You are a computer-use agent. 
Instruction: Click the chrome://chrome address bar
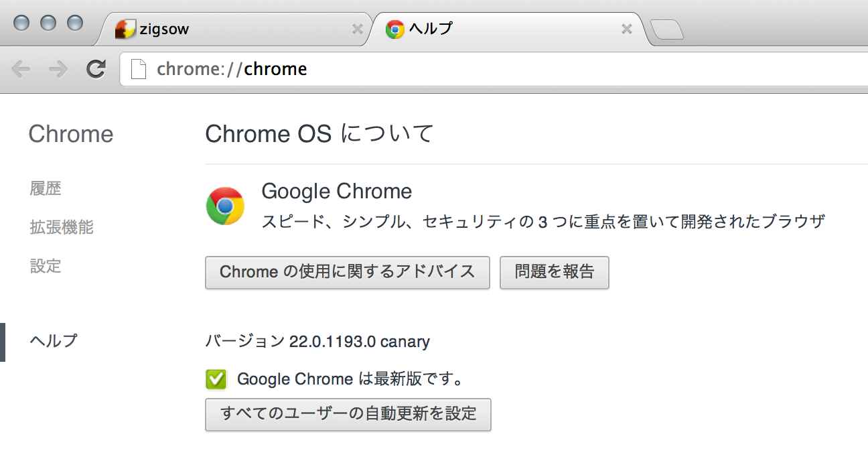[469, 69]
